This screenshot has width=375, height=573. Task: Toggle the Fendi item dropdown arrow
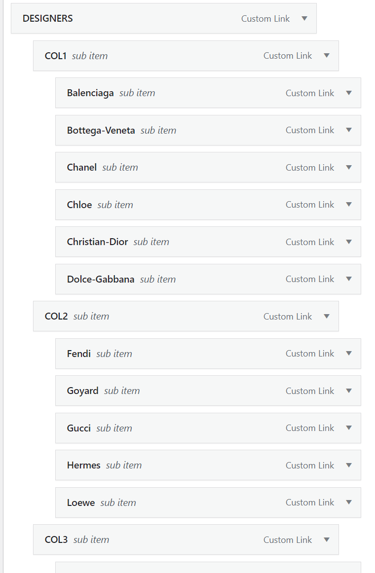[x=349, y=354]
